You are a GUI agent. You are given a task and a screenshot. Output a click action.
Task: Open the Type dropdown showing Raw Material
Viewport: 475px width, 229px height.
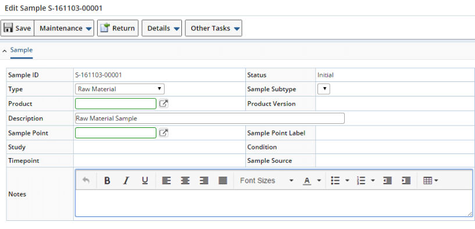click(x=120, y=89)
